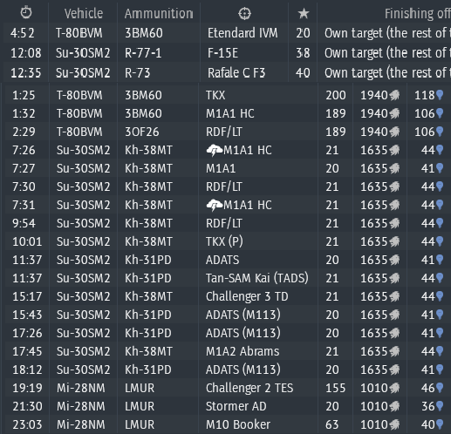451x434 pixels.
Task: Select the M1A1 HC target in the 1:32 row
Action: coord(230,113)
